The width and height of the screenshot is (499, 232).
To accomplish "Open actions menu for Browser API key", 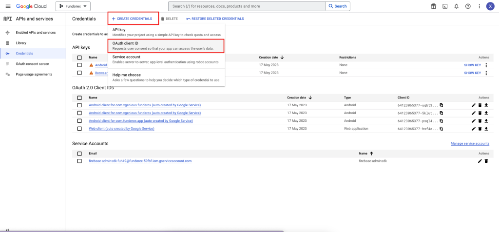I will (486, 73).
